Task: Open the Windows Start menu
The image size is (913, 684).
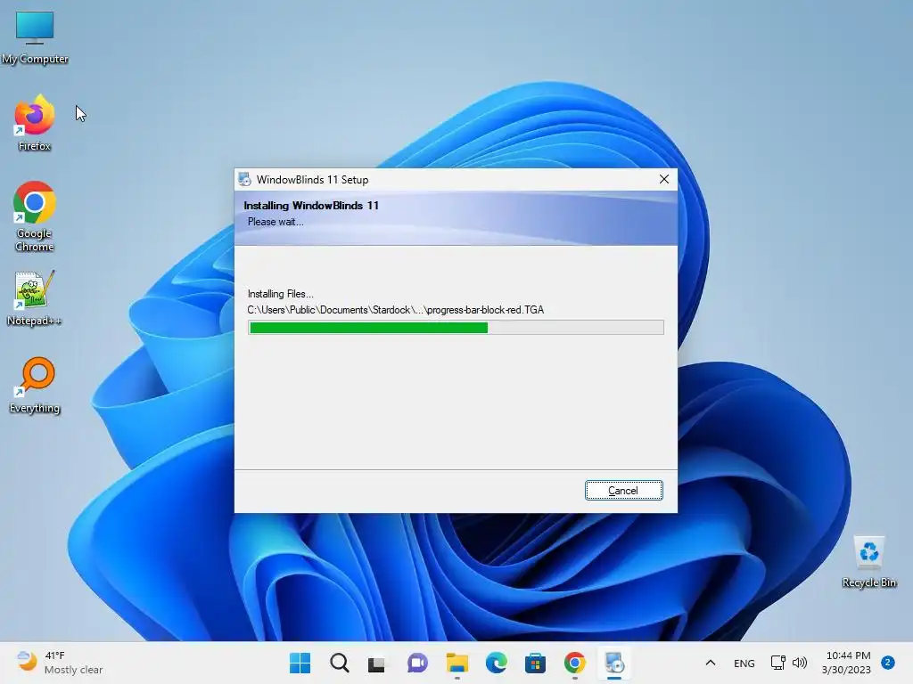Action: (x=300, y=663)
